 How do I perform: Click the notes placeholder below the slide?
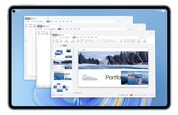(x=78, y=93)
